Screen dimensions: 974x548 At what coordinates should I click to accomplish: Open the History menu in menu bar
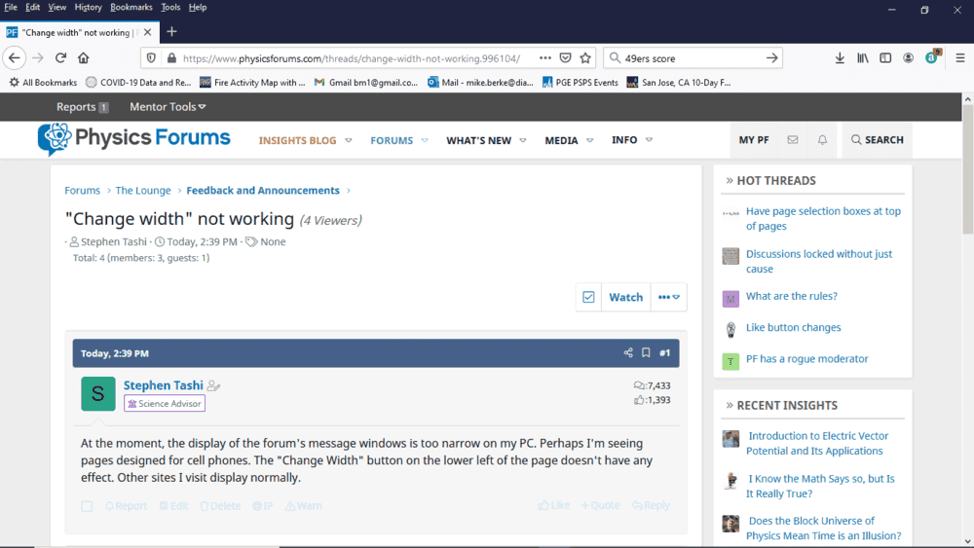tap(88, 7)
